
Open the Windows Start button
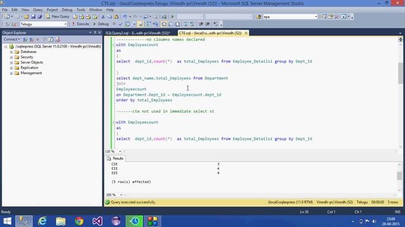(x=7, y=221)
